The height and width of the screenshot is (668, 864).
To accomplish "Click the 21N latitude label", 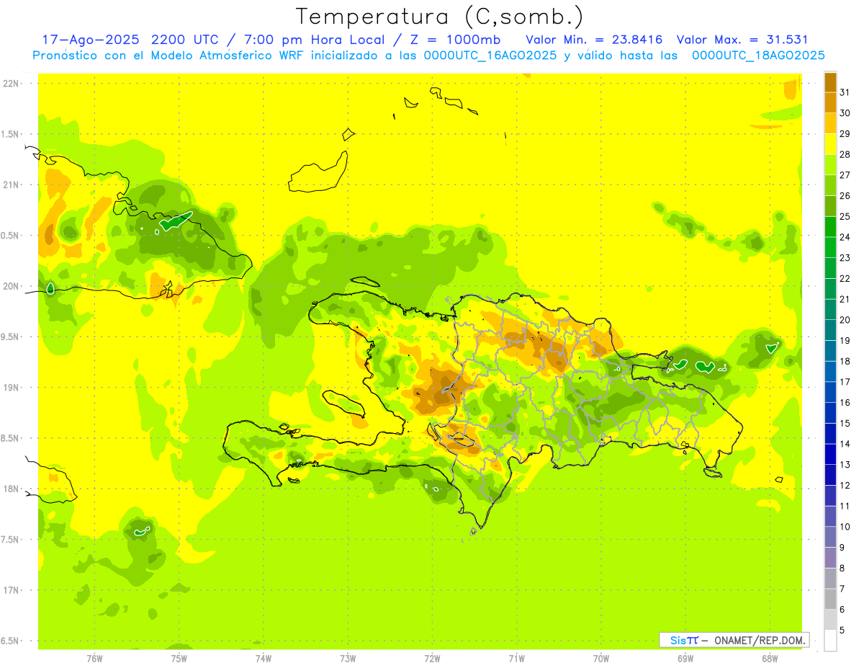I will click(x=11, y=185).
